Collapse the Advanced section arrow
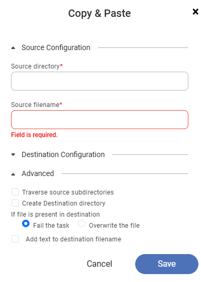The height and width of the screenshot is (282, 201). point(13,174)
